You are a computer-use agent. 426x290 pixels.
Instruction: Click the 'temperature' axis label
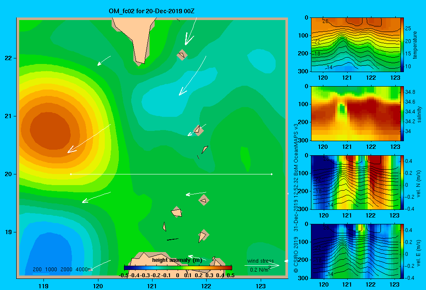click(415, 45)
